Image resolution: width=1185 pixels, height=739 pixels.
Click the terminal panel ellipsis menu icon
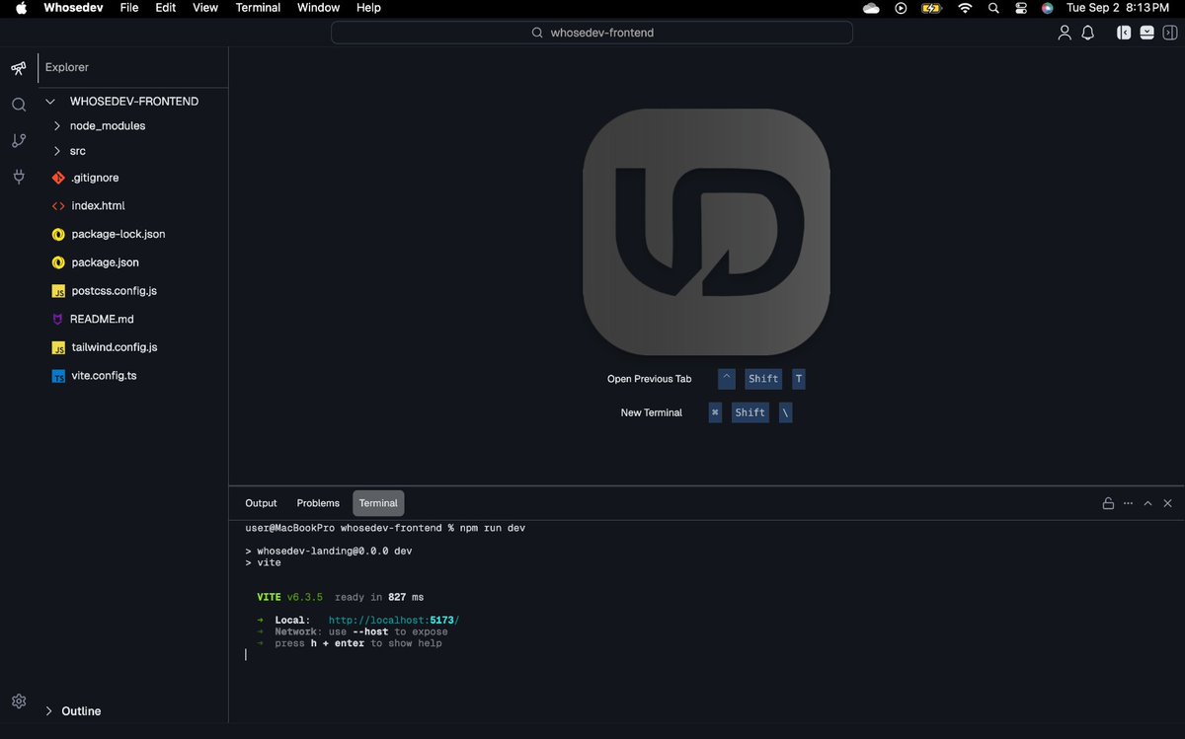point(1128,503)
